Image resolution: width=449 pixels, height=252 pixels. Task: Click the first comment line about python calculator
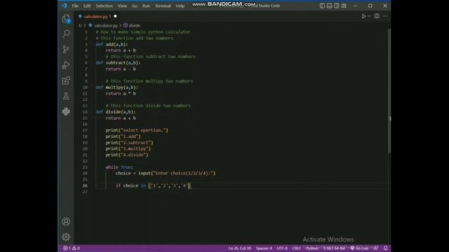point(143,32)
